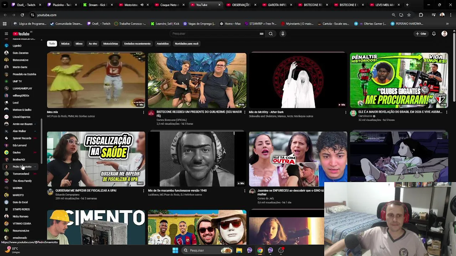Show more bookmarks overflow chevron

point(447,24)
